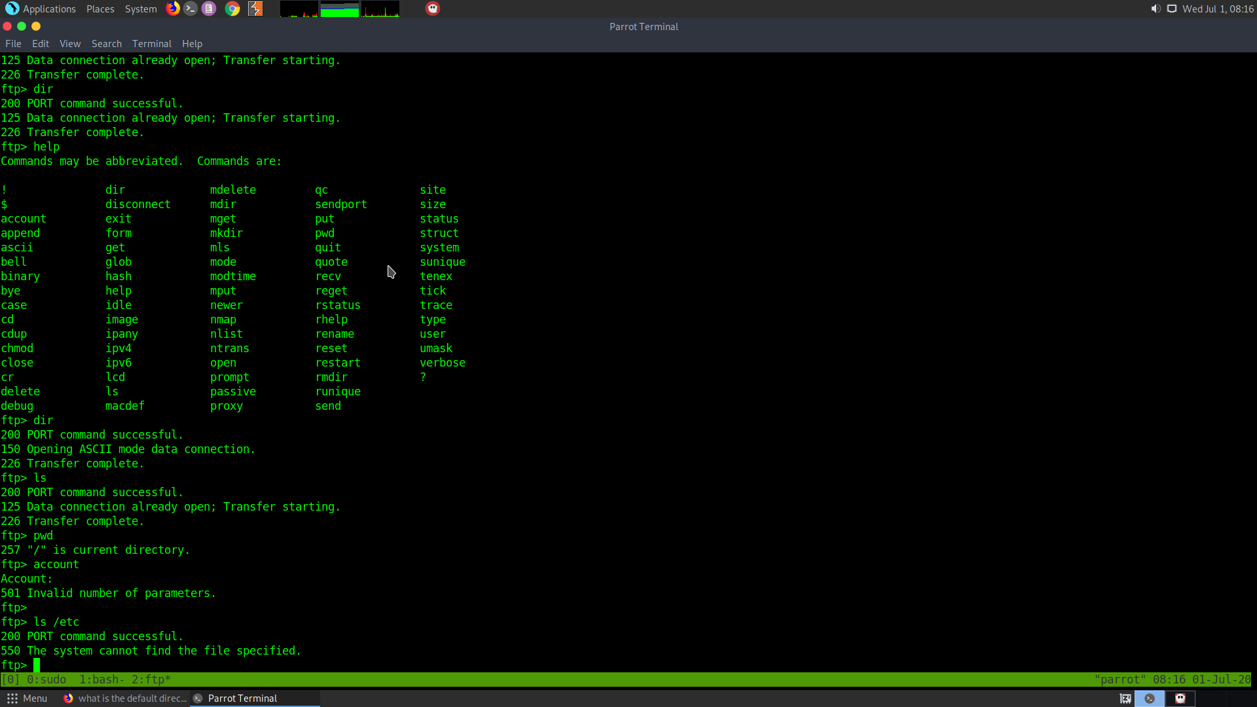The width and height of the screenshot is (1257, 707).
Task: Launch Google Chrome from the panel
Action: click(x=232, y=9)
